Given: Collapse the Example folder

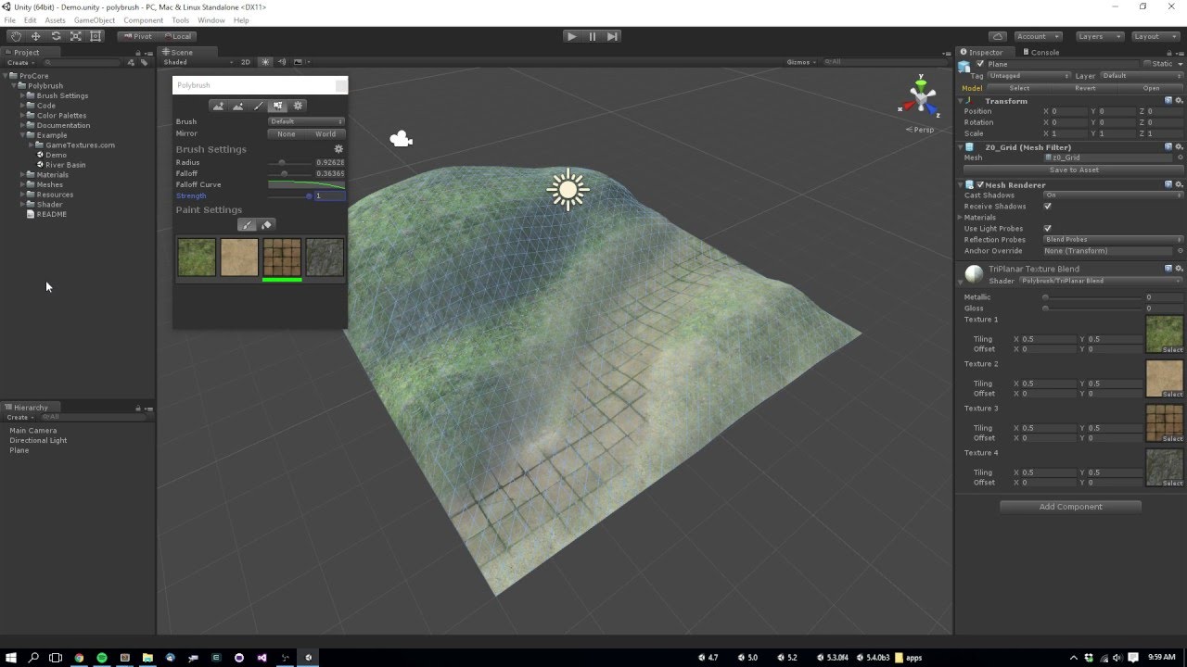Looking at the screenshot, I should tap(24, 135).
